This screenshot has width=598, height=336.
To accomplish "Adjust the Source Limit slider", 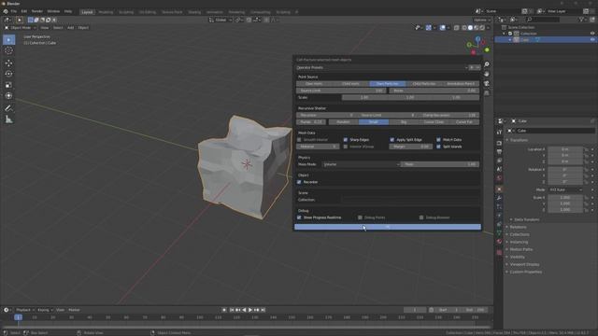I will 341,91.
